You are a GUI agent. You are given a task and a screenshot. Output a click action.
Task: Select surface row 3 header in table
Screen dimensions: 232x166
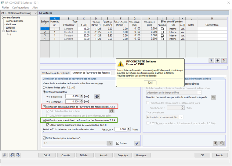[x=45, y=35]
